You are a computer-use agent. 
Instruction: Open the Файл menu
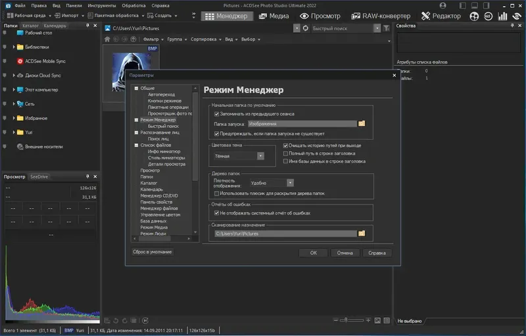(20, 5)
